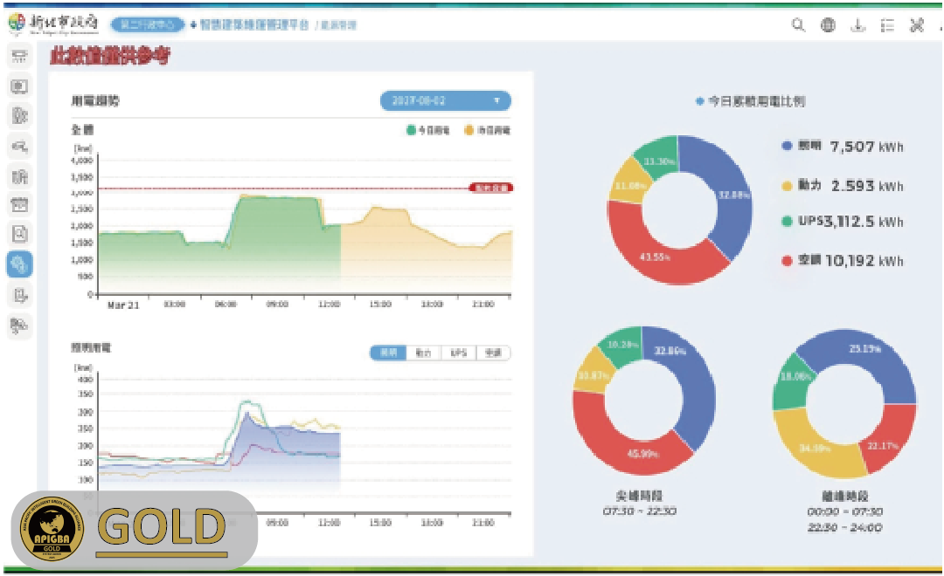Select the 空調 tab above lower chart

pyautogui.click(x=494, y=353)
